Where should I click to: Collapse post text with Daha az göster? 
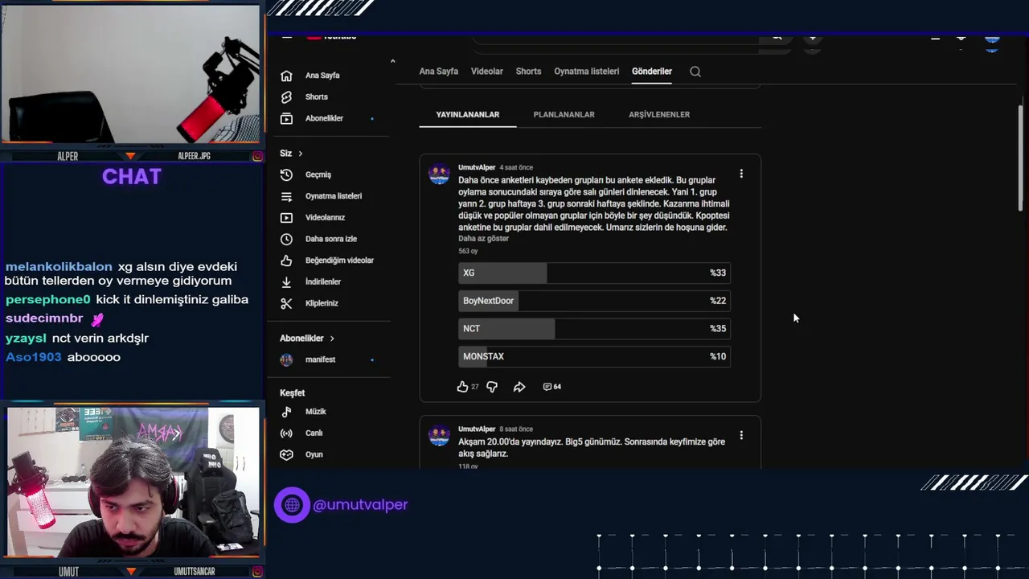tap(483, 239)
